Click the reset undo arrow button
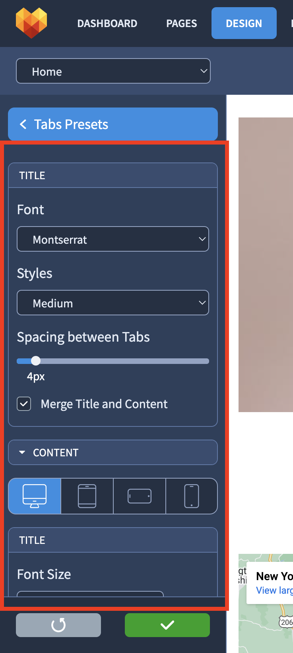 [x=58, y=625]
